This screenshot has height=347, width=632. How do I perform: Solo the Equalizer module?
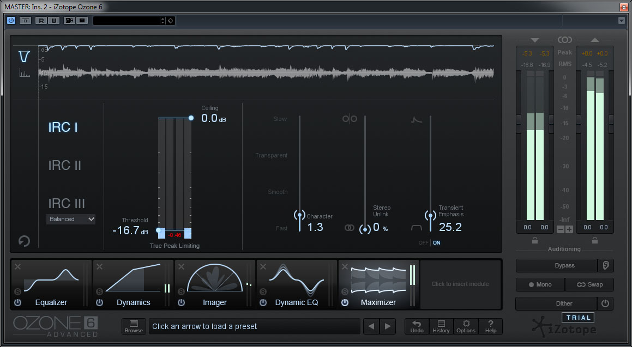click(17, 291)
